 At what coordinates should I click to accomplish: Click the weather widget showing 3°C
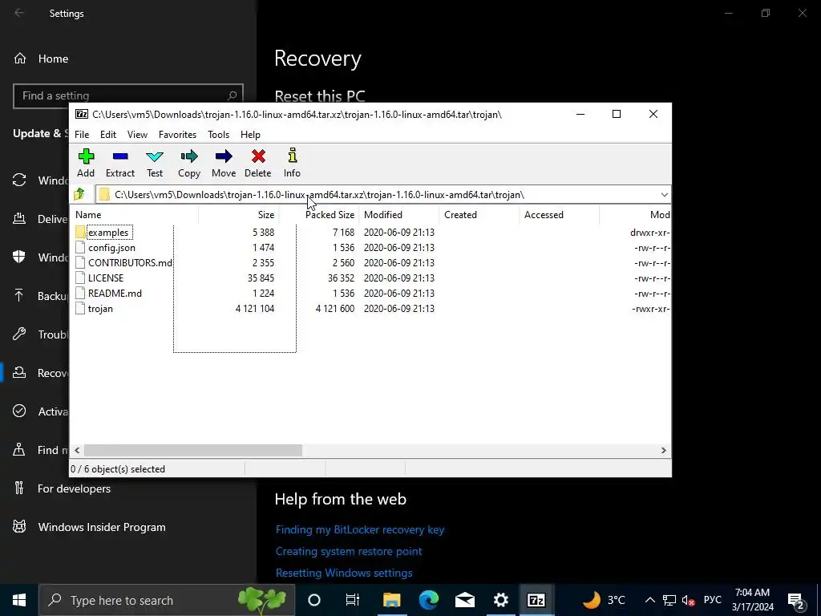click(605, 600)
